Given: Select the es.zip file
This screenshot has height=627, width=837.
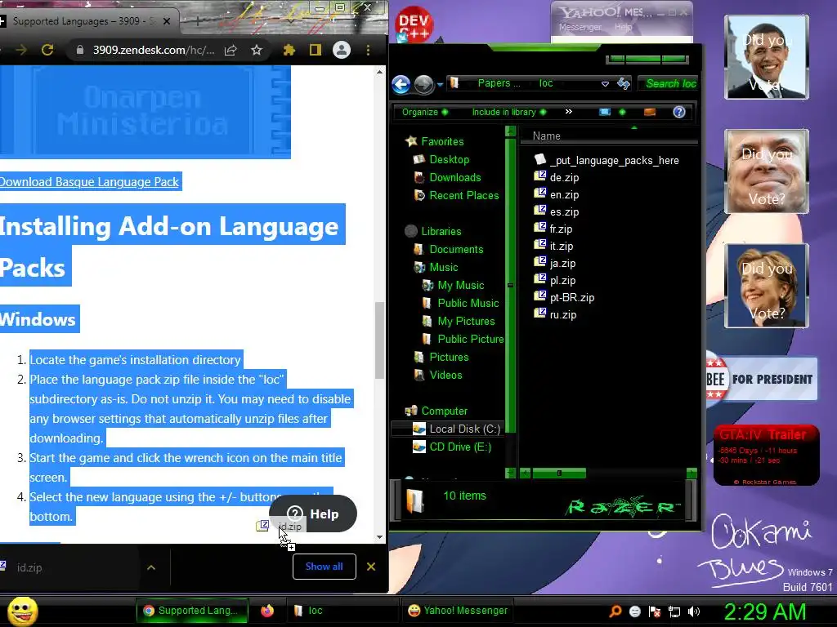Looking at the screenshot, I should click(556, 211).
